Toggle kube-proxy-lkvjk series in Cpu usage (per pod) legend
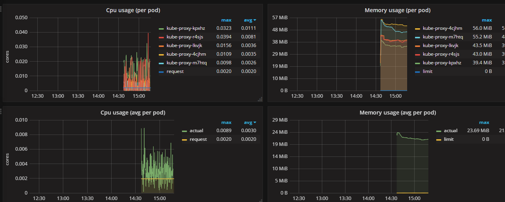This screenshot has width=505, height=202. [184, 45]
